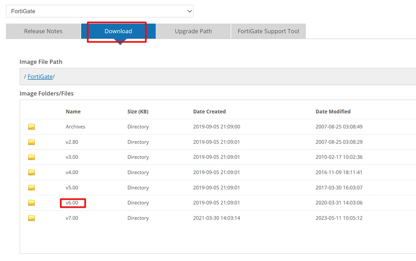Click the folder icon for Archives
This screenshot has height=261, width=416.
[32, 126]
